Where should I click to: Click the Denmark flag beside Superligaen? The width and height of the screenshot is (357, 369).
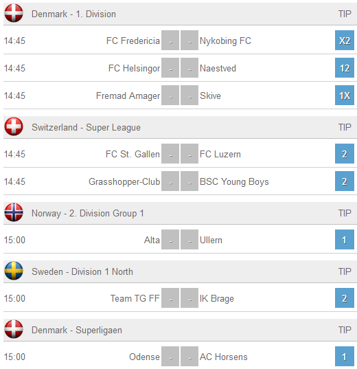click(x=14, y=329)
